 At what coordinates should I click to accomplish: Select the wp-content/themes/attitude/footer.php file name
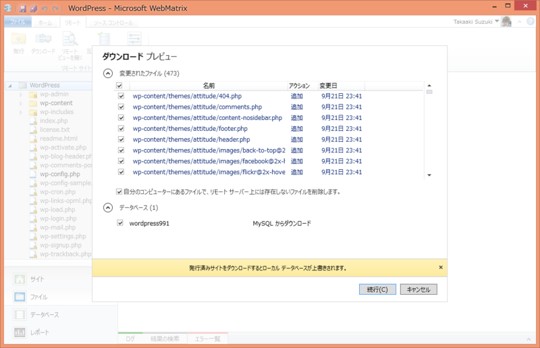(190, 128)
